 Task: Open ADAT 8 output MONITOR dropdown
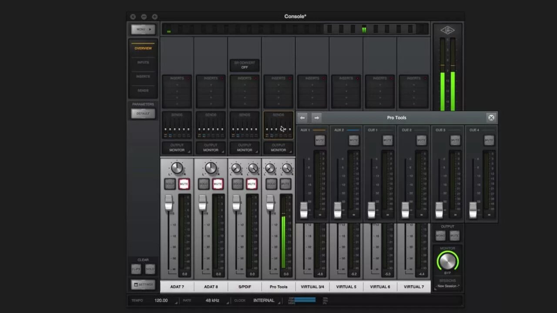(211, 148)
